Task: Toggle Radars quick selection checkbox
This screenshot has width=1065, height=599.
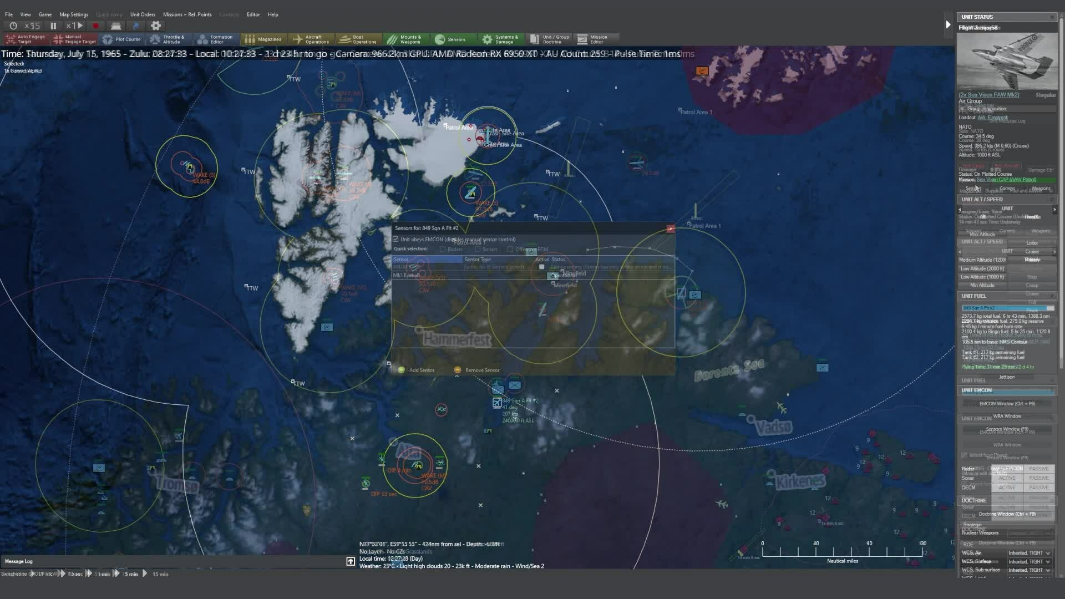Action: (x=443, y=249)
